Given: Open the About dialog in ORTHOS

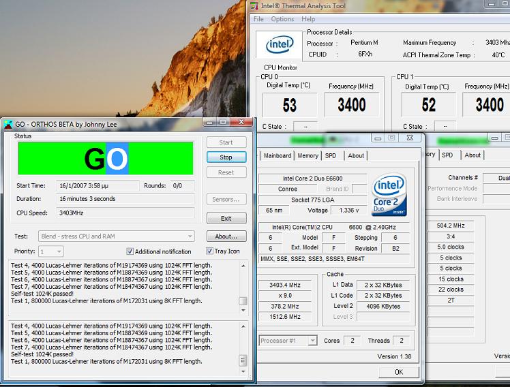Looking at the screenshot, I should click(226, 236).
